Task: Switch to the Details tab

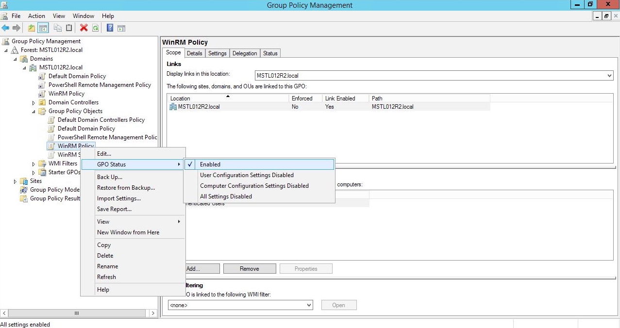Action: (x=194, y=53)
